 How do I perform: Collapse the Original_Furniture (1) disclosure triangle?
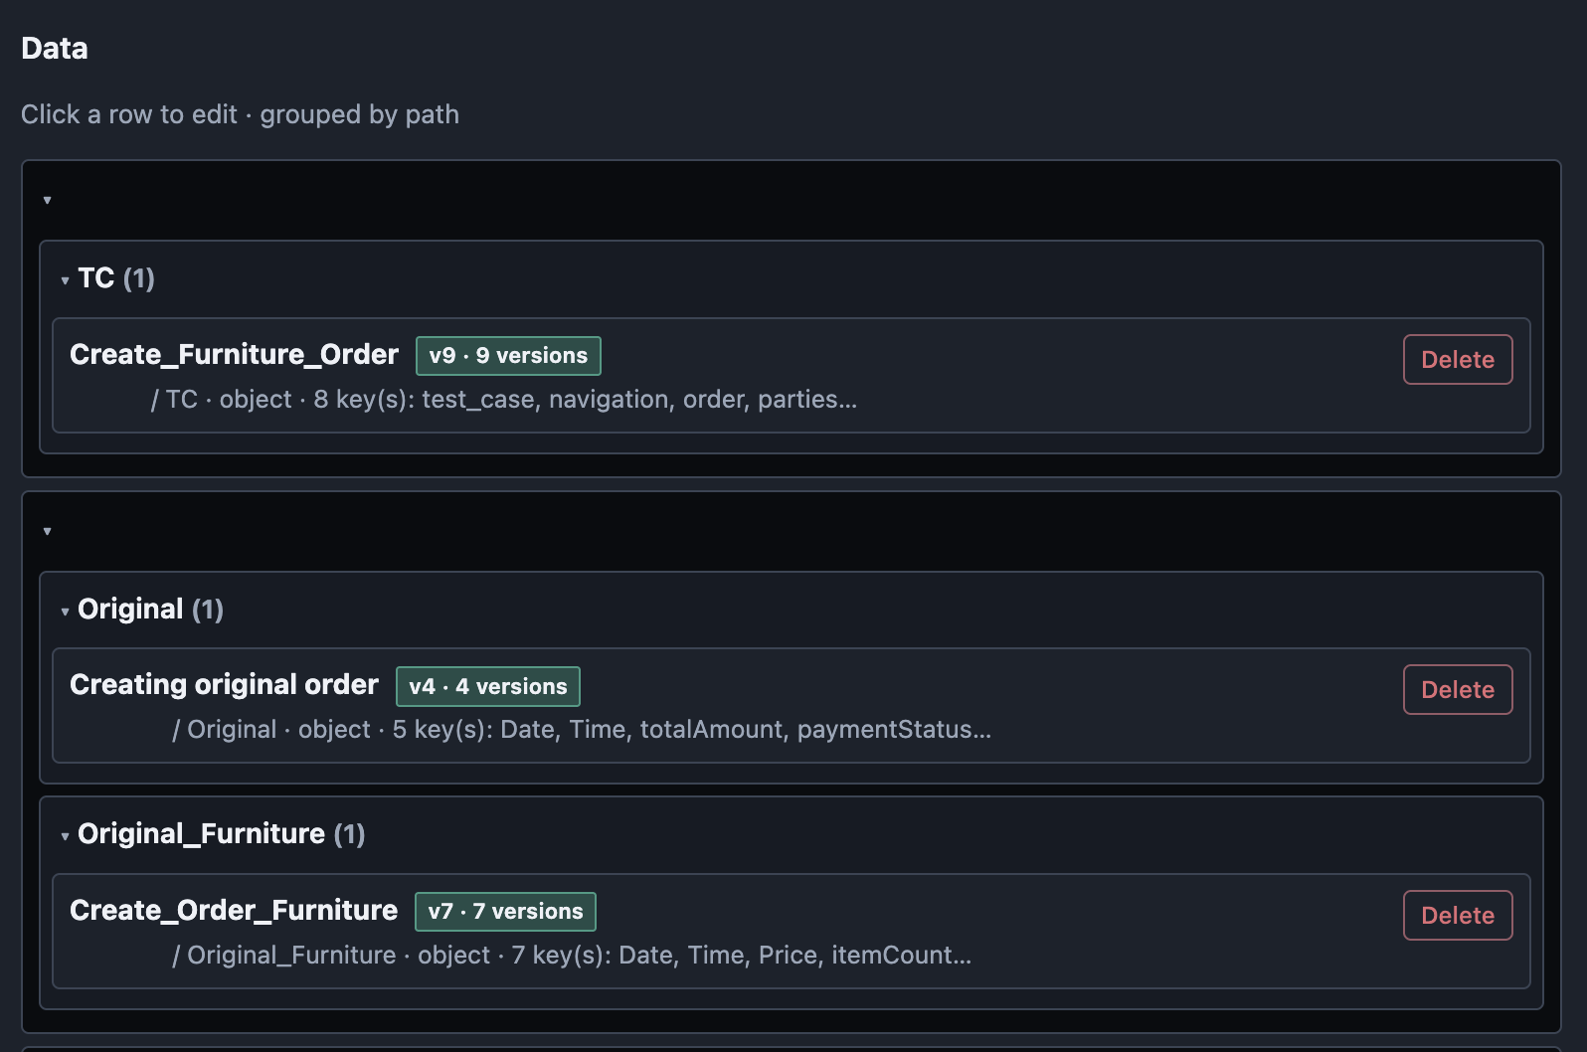click(x=65, y=836)
